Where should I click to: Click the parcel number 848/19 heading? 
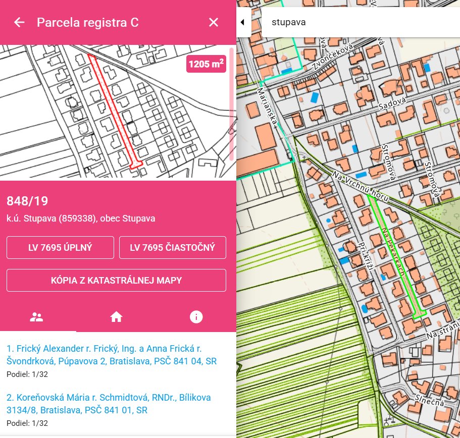[x=27, y=201]
